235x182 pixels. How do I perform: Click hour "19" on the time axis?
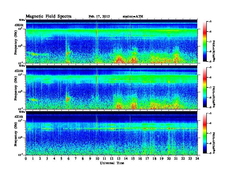tap(161, 159)
